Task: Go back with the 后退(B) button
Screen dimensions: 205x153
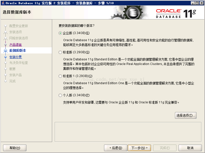Action: click(116, 148)
